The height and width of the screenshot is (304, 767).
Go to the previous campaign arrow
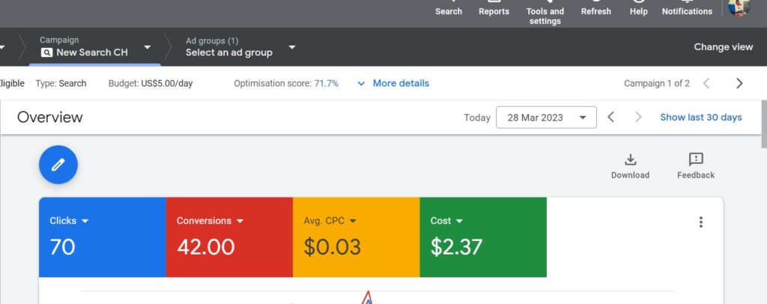tap(706, 84)
